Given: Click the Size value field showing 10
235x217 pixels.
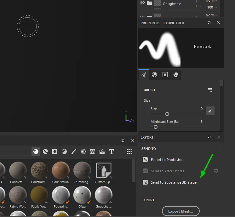Looking at the screenshot, I should pyautogui.click(x=201, y=109).
